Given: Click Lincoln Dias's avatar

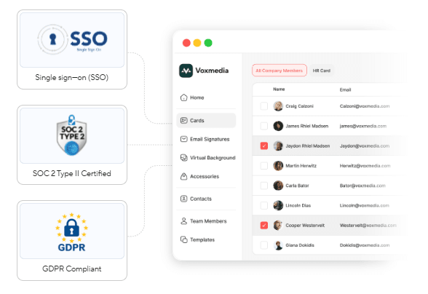Looking at the screenshot, I should tap(278, 205).
